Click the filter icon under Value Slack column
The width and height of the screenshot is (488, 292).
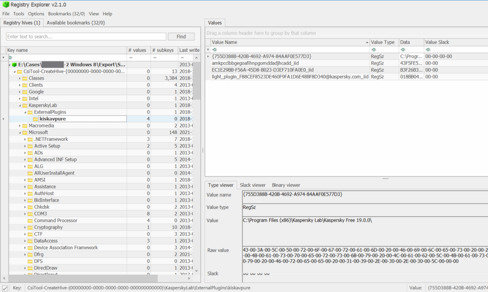coord(428,50)
